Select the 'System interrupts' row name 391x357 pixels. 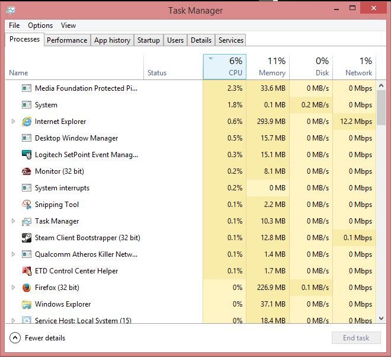62,188
